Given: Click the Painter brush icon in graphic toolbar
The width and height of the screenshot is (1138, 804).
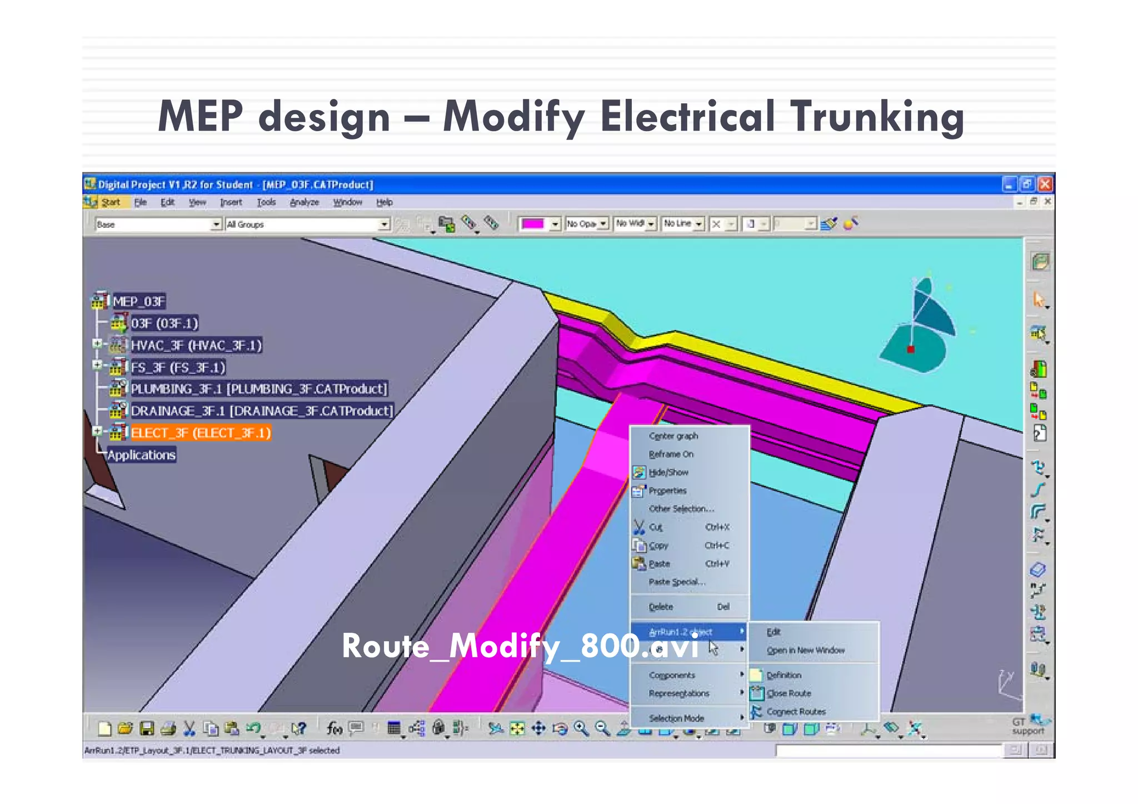Looking at the screenshot, I should 829,224.
